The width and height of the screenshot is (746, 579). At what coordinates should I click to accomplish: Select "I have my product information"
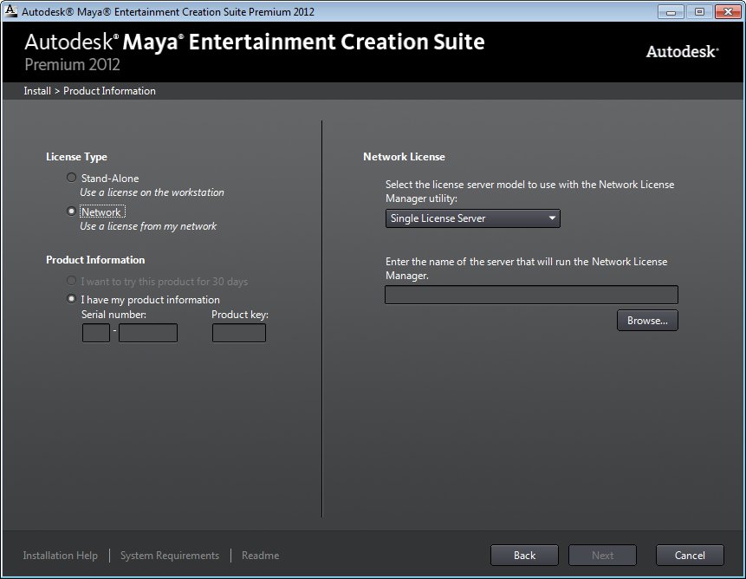71,299
